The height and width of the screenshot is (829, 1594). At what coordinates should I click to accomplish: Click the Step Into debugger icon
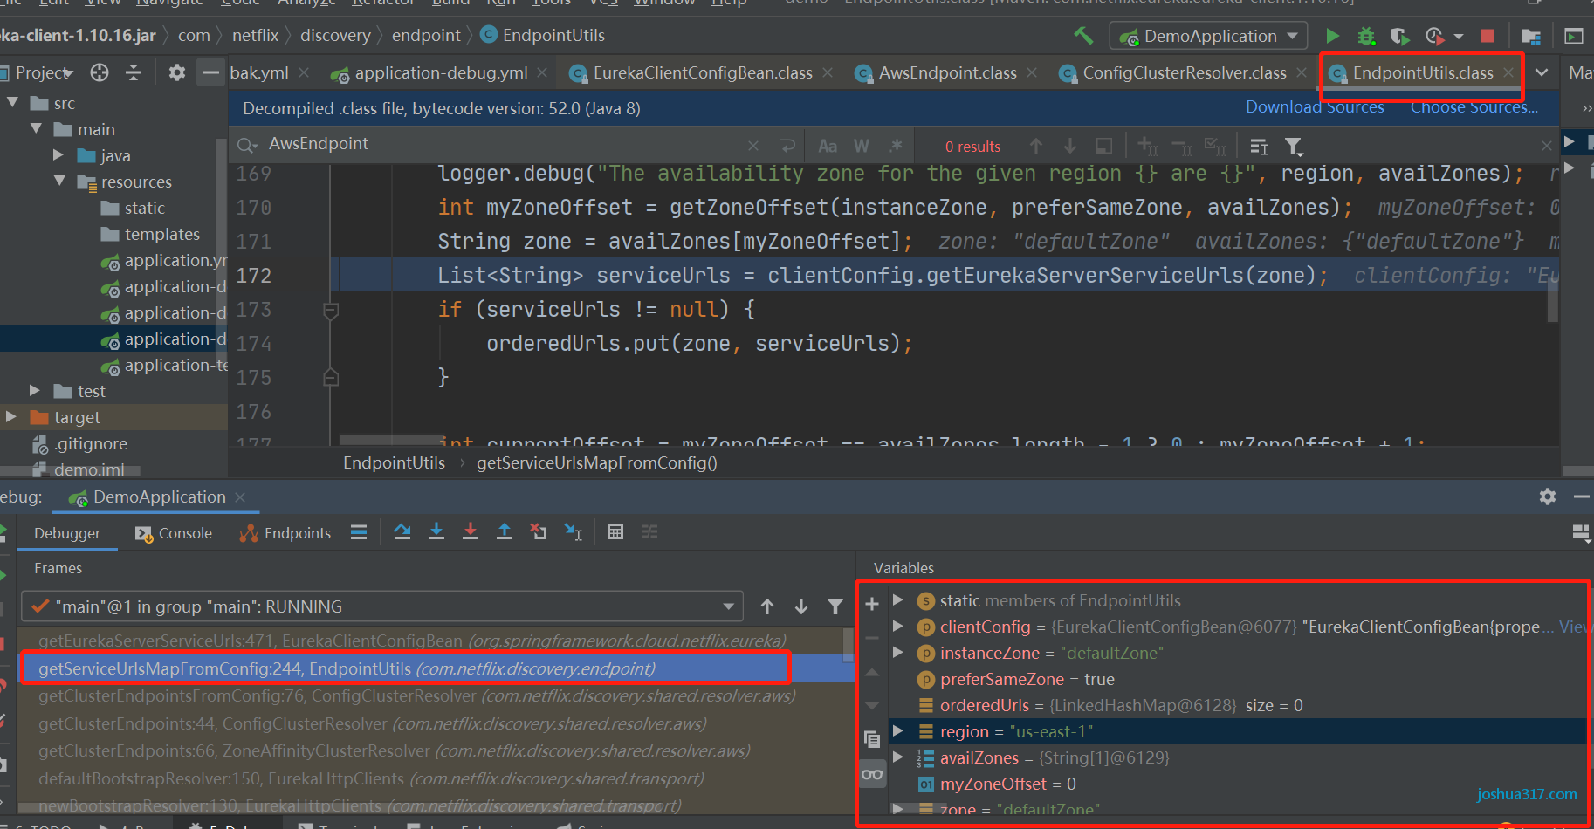[436, 531]
